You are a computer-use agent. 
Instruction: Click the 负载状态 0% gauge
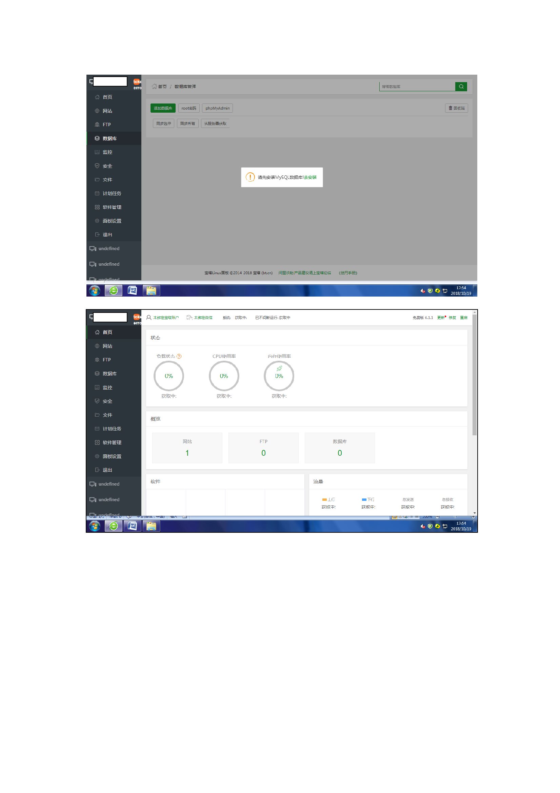(x=168, y=376)
